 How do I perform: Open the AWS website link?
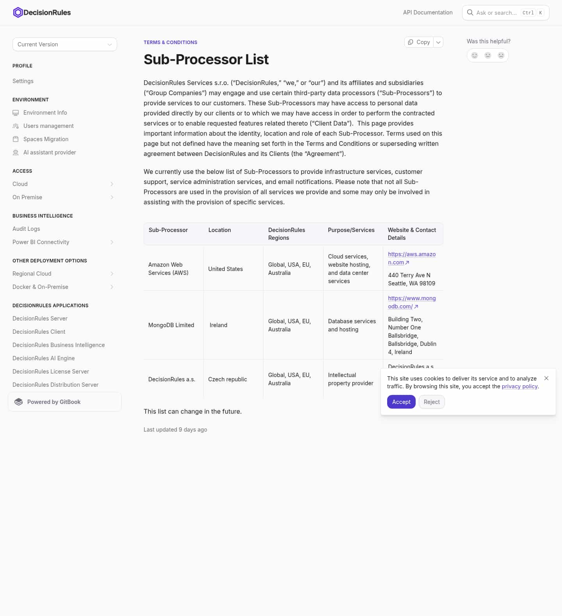click(x=412, y=258)
